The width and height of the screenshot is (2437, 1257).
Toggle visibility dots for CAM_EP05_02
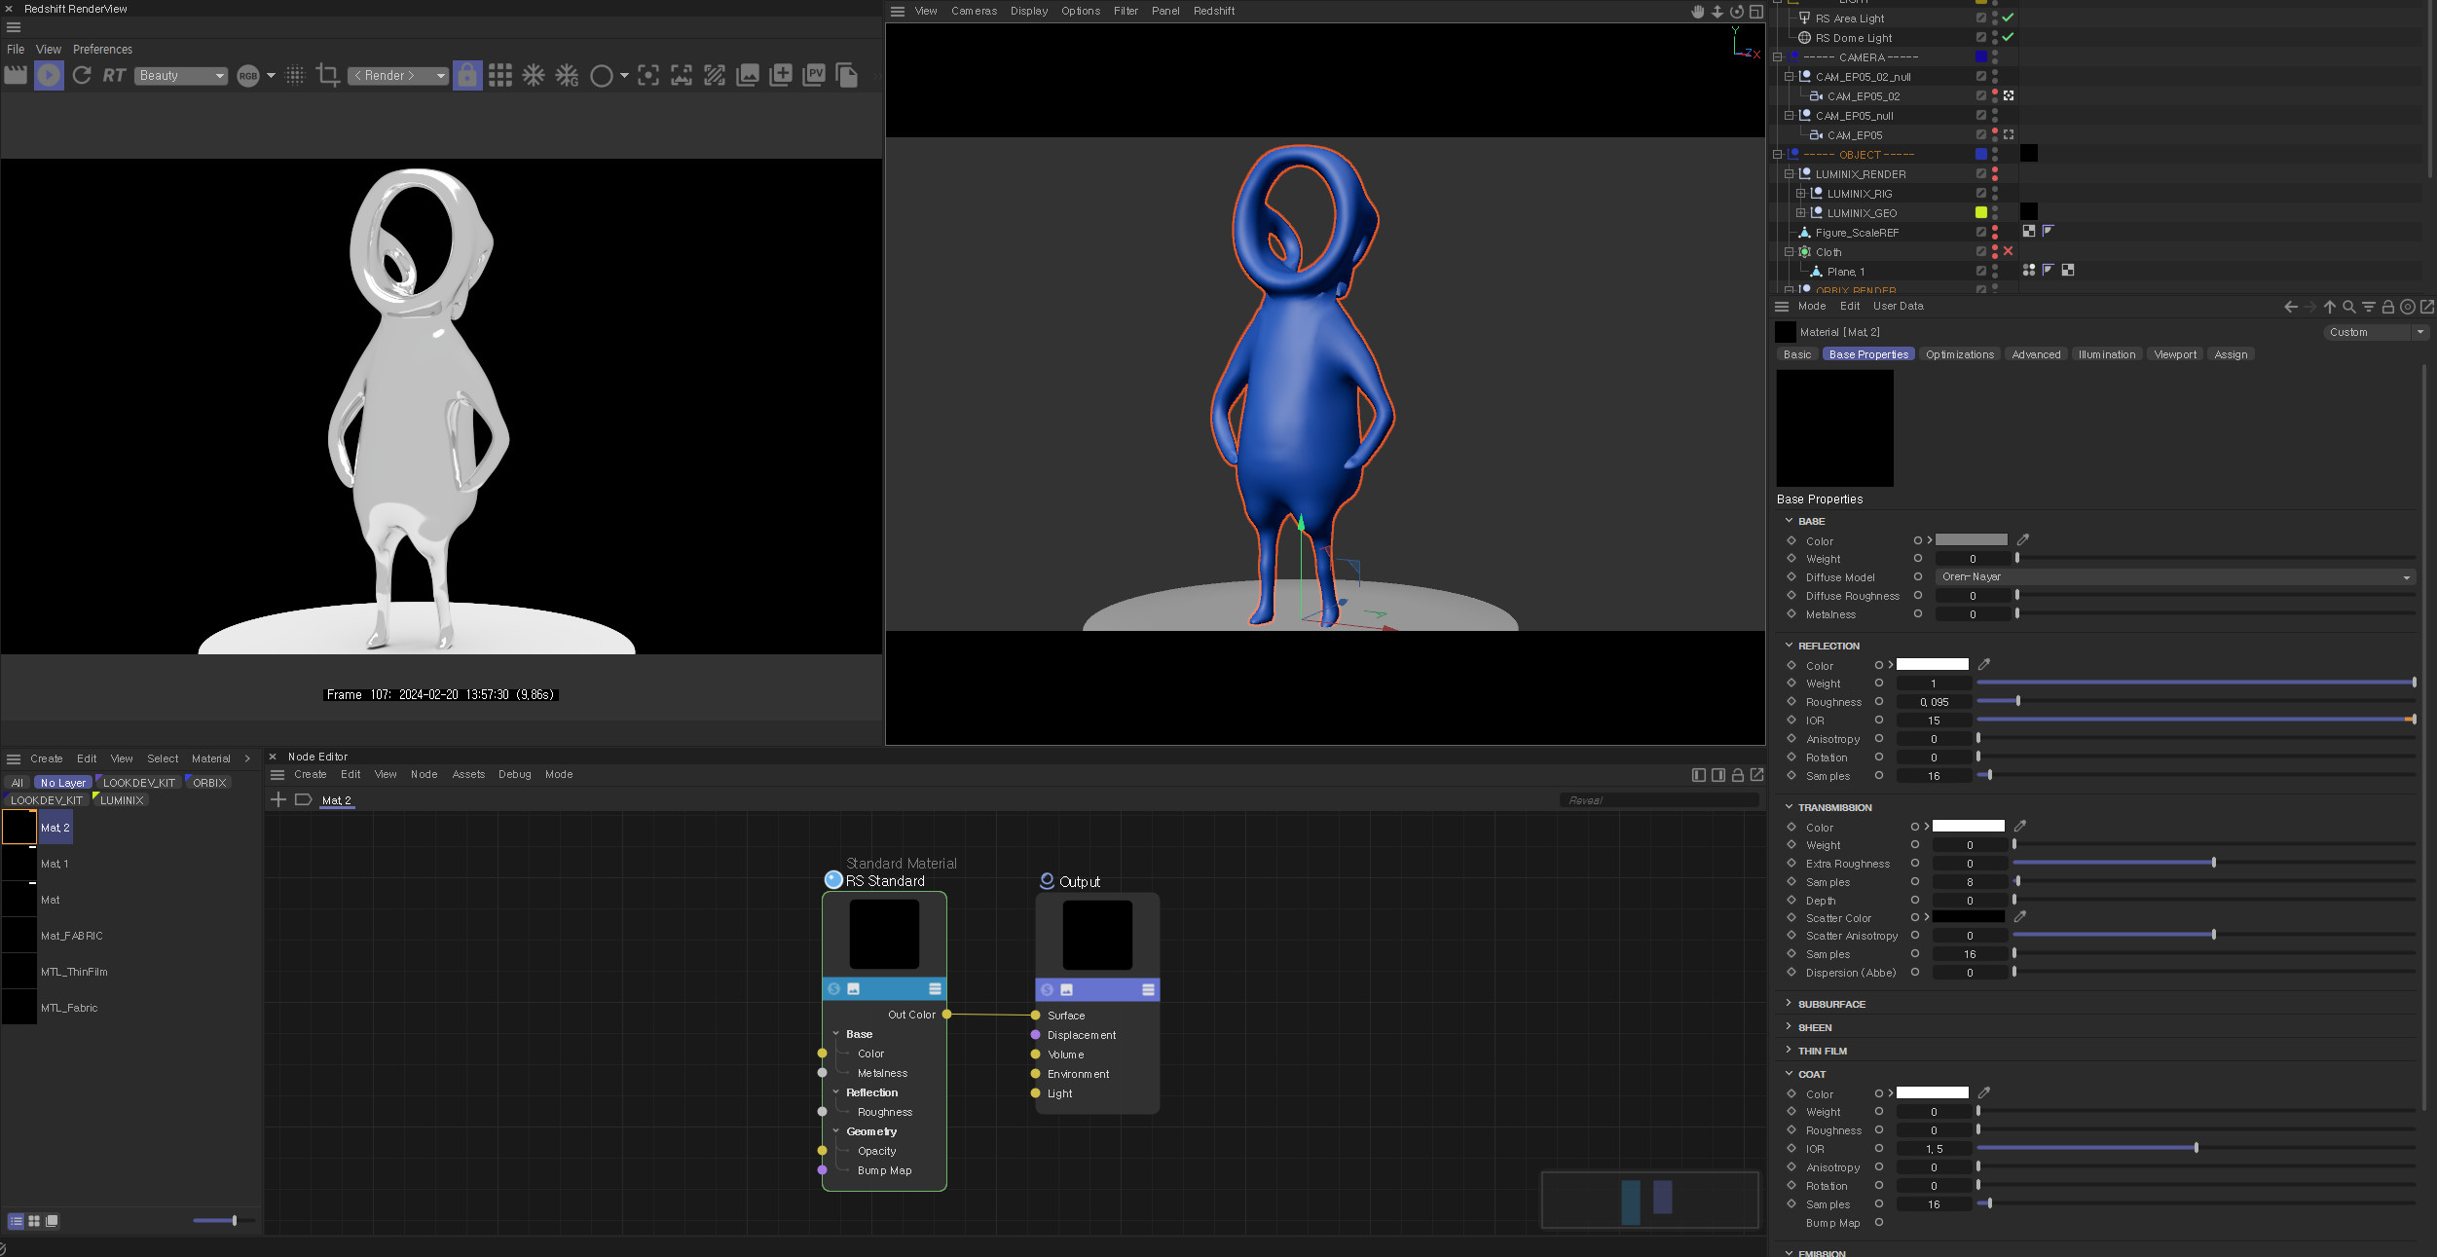click(1995, 96)
